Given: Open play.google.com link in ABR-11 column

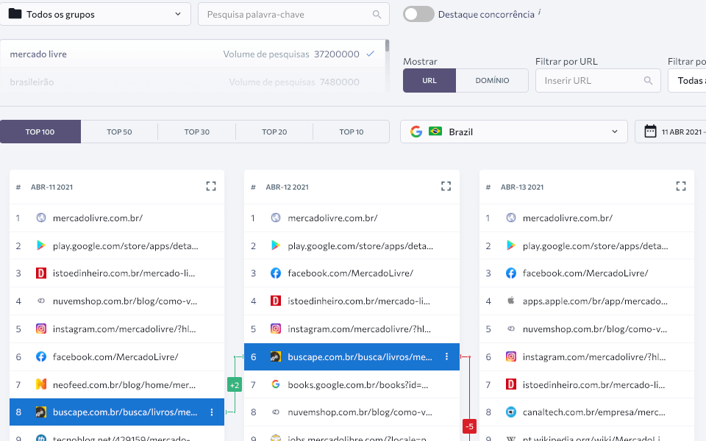Looking at the screenshot, I should [125, 245].
